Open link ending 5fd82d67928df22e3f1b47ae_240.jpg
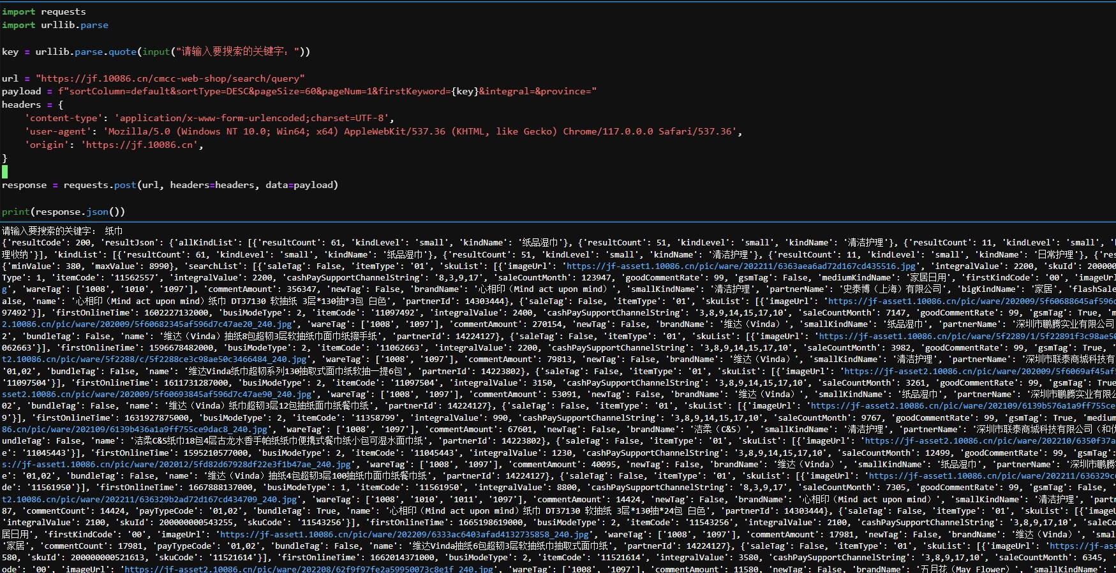 (175, 465)
